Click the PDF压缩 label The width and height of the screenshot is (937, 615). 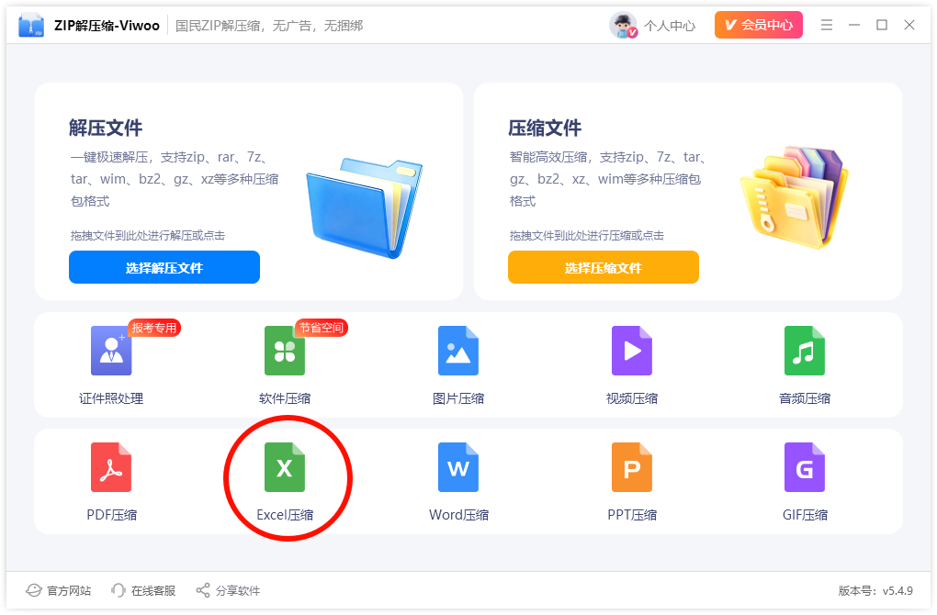coord(112,515)
